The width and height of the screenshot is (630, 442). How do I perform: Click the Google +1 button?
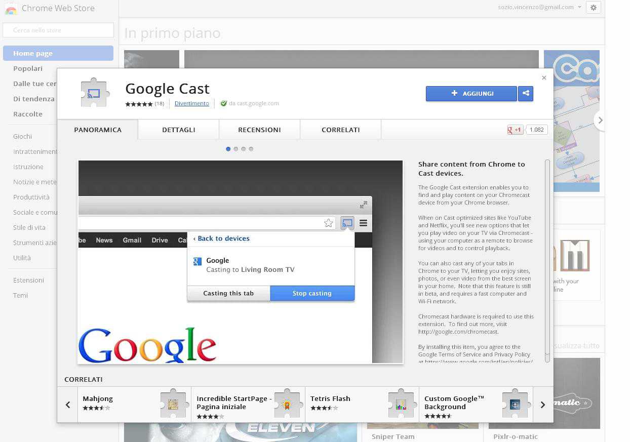(x=515, y=130)
